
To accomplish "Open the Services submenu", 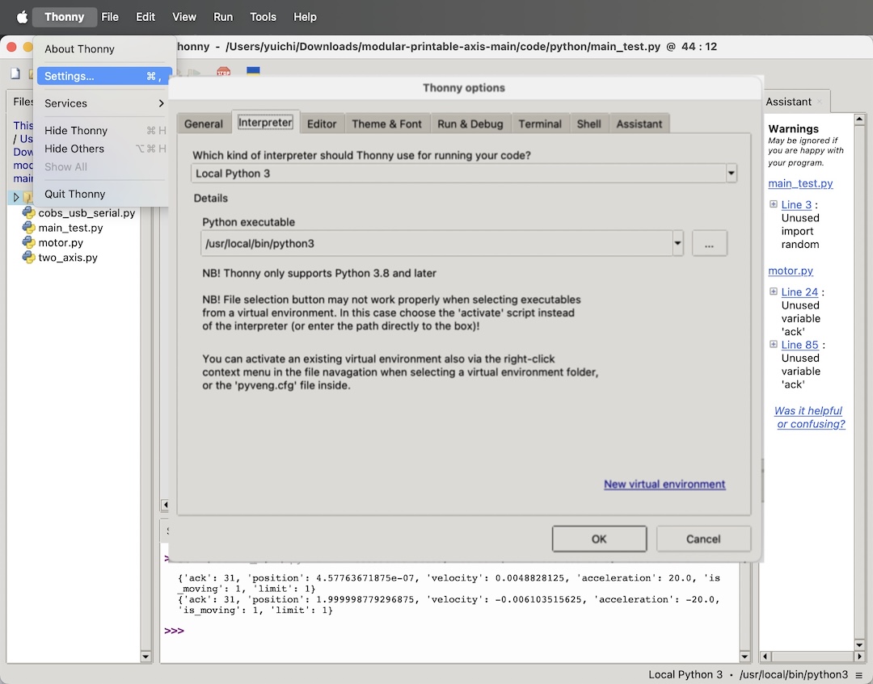I will point(103,103).
